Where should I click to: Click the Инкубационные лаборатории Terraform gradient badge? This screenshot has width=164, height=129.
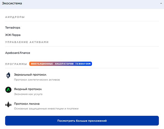[60, 64]
